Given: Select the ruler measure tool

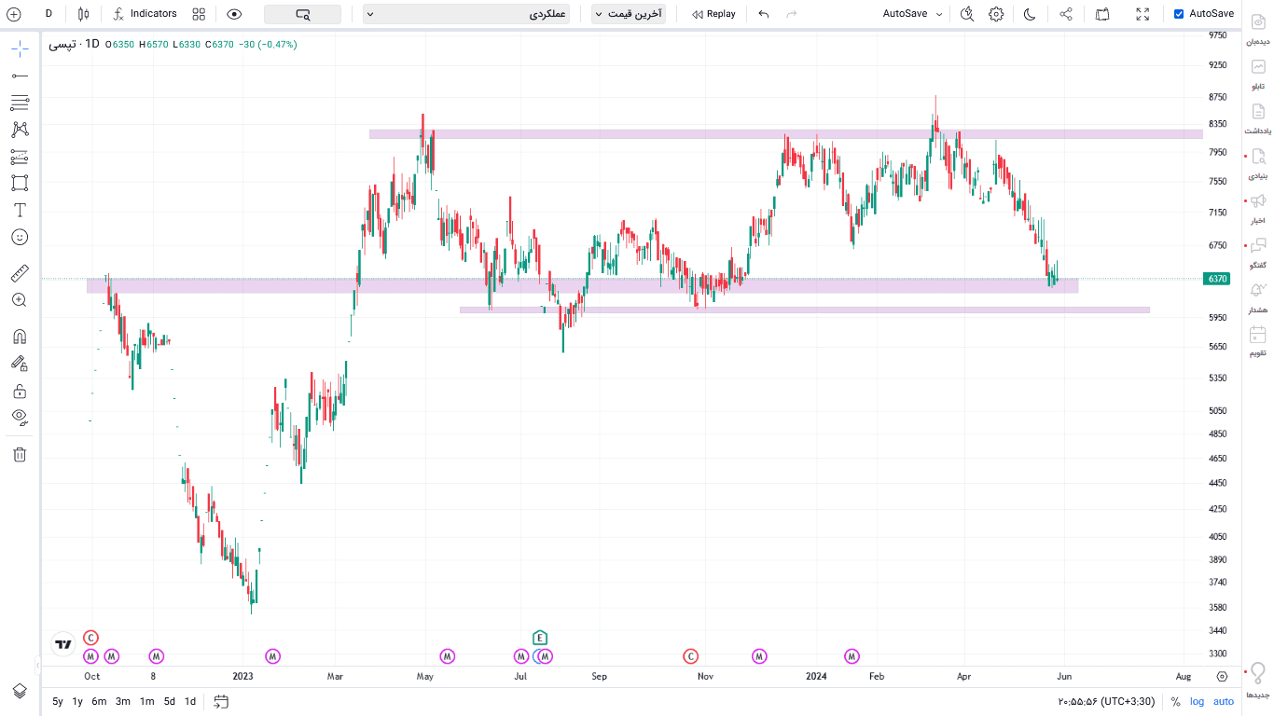Looking at the screenshot, I should [20, 273].
